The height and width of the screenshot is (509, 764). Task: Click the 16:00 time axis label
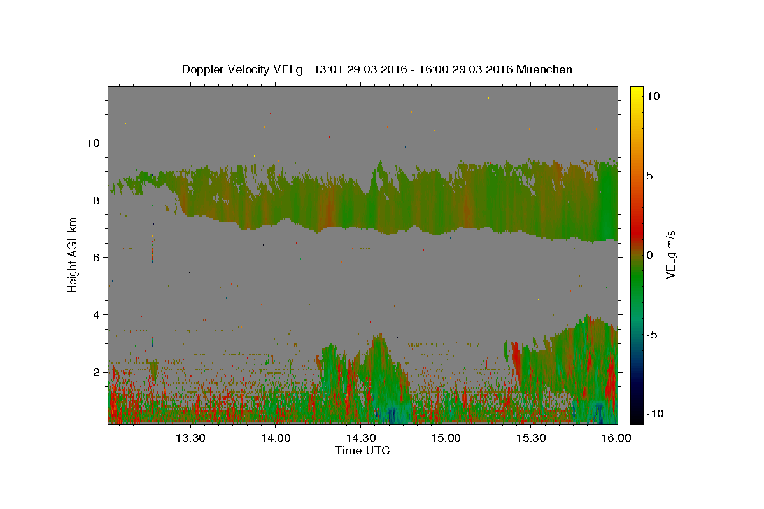[617, 438]
